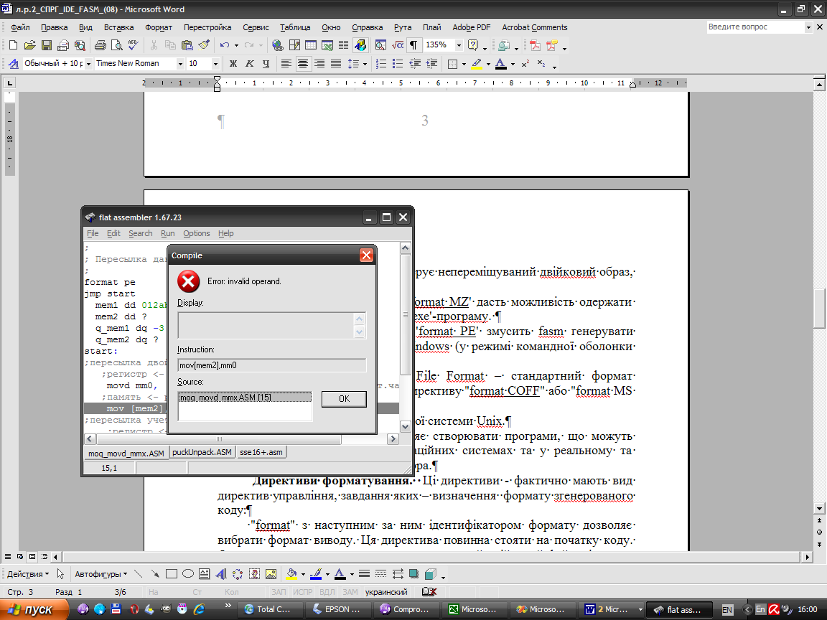Run the spelling check (ABC checkmark) icon
This screenshot has width=827, height=620.
[133, 45]
